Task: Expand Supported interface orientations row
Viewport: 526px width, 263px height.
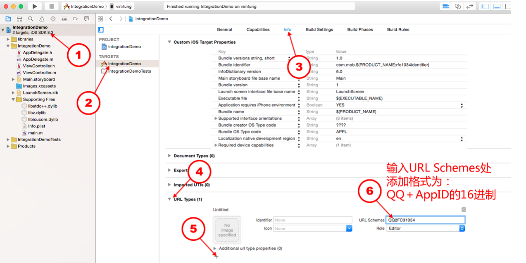Action: coord(216,118)
